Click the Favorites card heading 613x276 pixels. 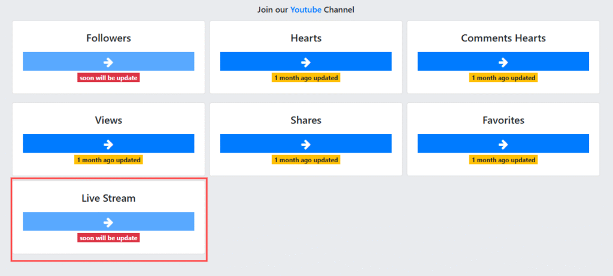tap(503, 120)
